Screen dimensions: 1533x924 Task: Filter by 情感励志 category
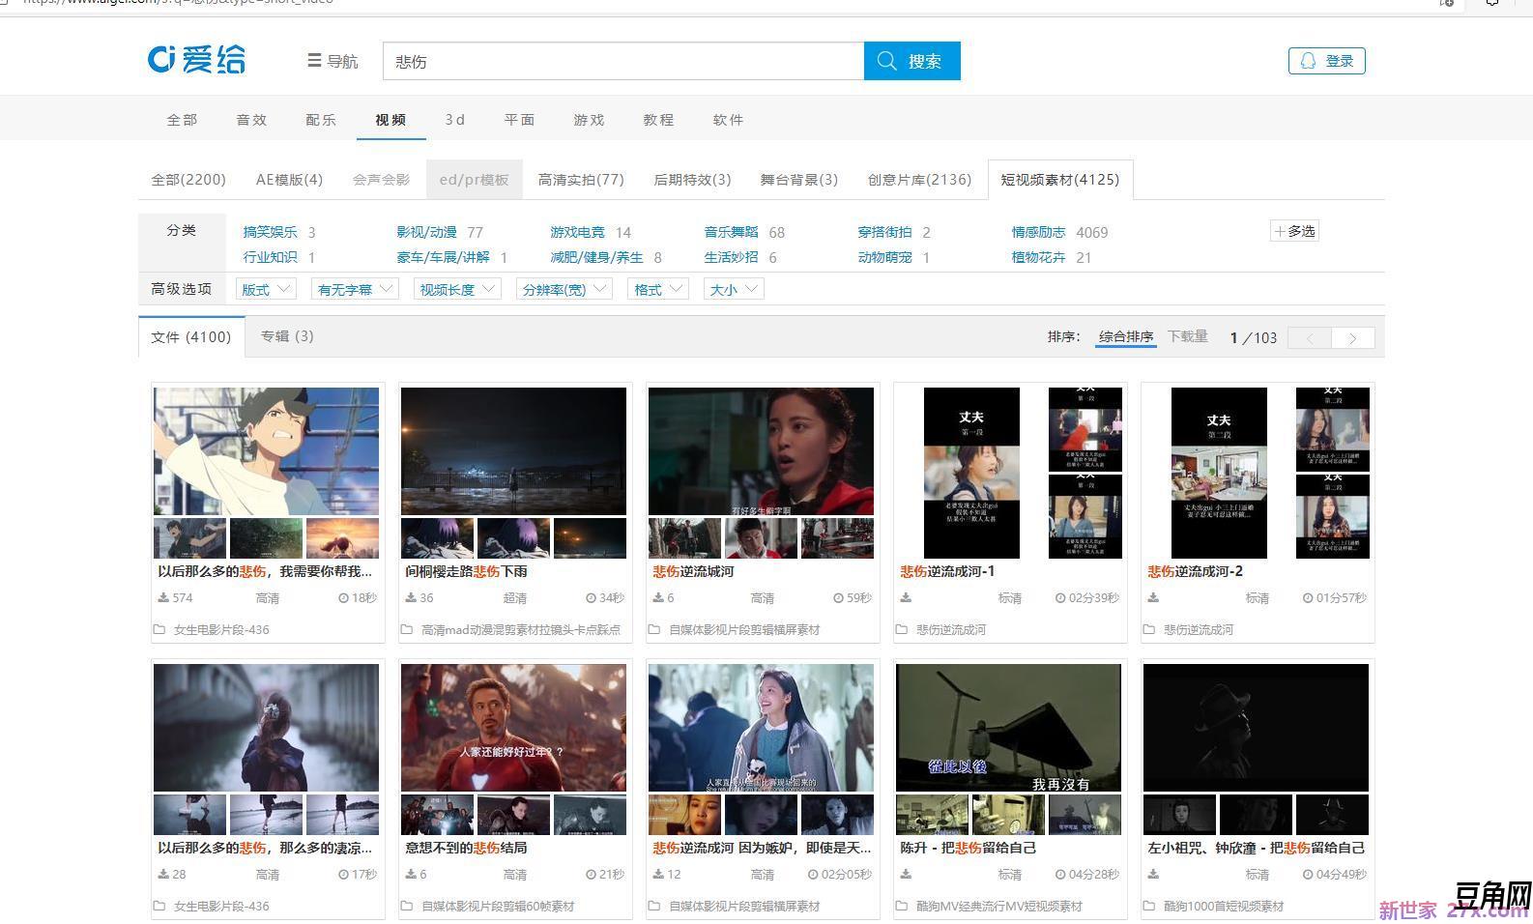click(1039, 232)
